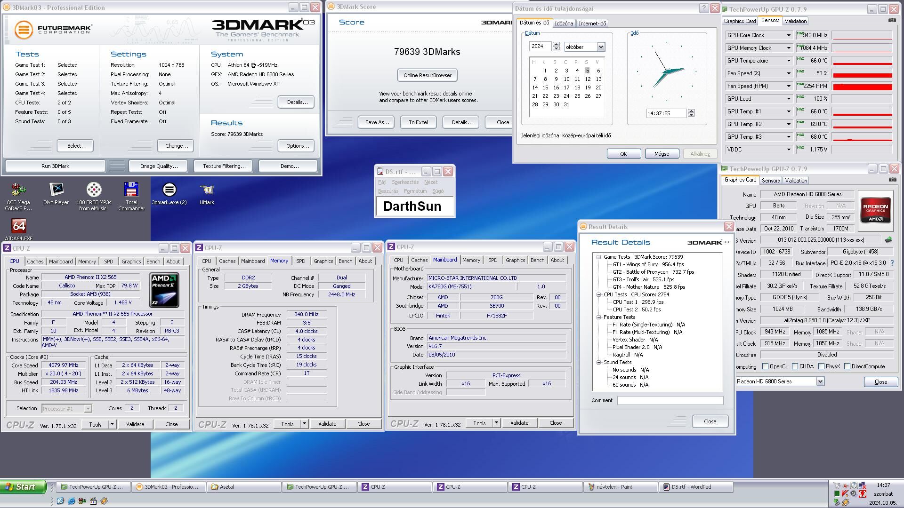The height and width of the screenshot is (508, 904).
Task: Open Bench tab in CPU-Z Mainboard window
Action: click(x=537, y=260)
